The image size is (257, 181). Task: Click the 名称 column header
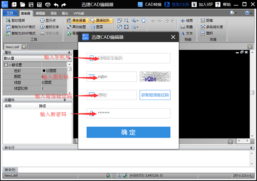click(20, 106)
